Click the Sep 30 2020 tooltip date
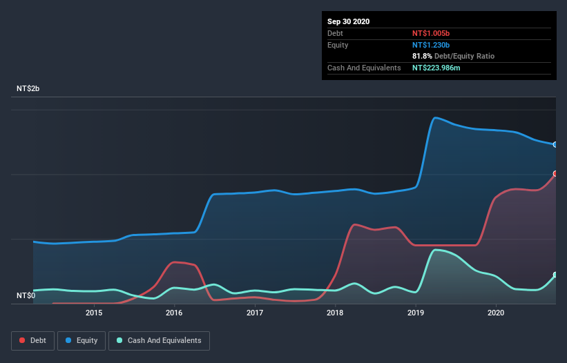This screenshot has height=363, width=567. tap(348, 21)
